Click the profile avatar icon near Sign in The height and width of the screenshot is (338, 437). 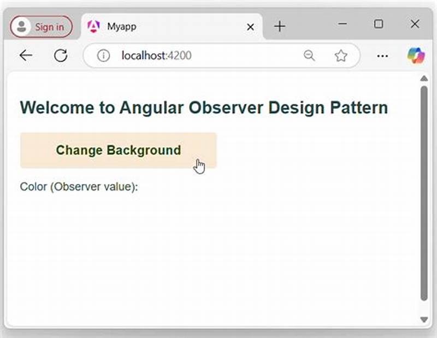coord(22,25)
